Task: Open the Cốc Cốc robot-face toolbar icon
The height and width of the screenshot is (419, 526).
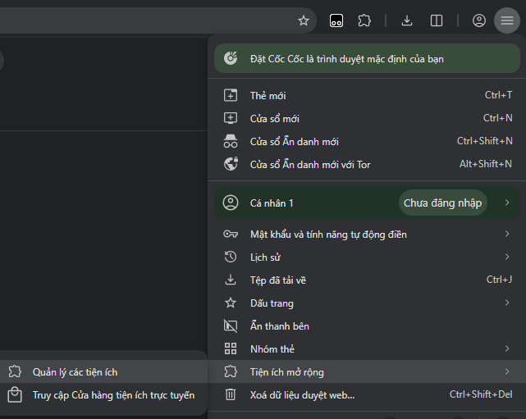Action: click(336, 20)
